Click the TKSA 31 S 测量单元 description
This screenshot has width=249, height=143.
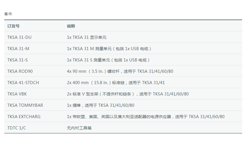pyautogui.click(x=108, y=60)
